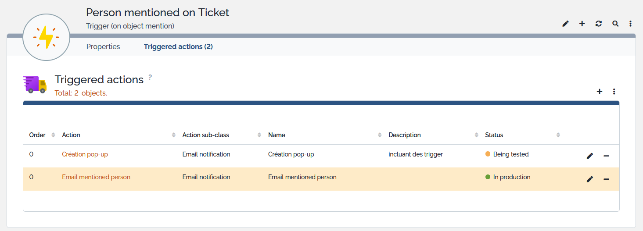The height and width of the screenshot is (231, 643).
Task: Click the plus icon in page header
Action: pyautogui.click(x=582, y=24)
